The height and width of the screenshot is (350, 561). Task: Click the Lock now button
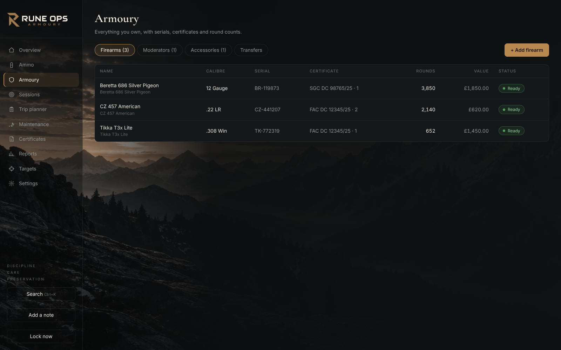[x=41, y=336]
